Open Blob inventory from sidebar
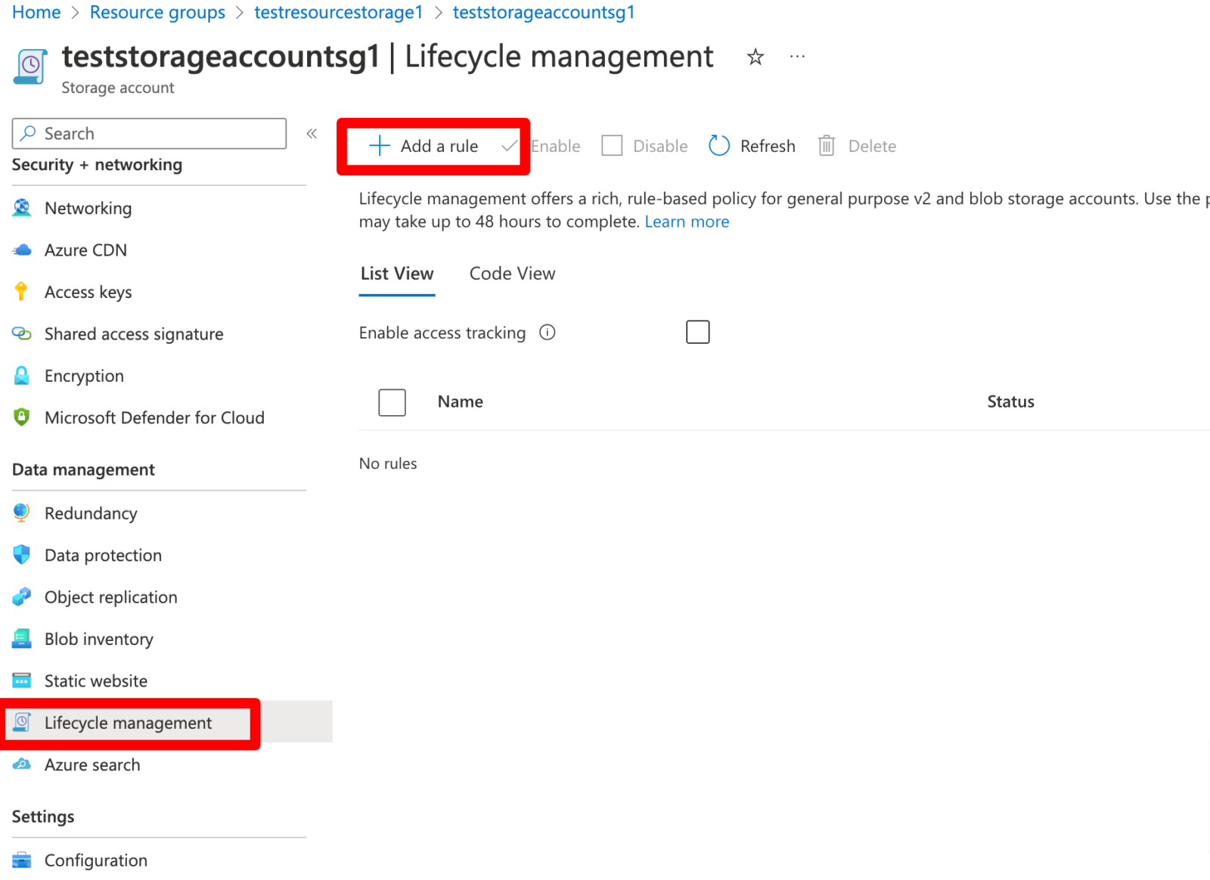1210x880 pixels. 98,640
